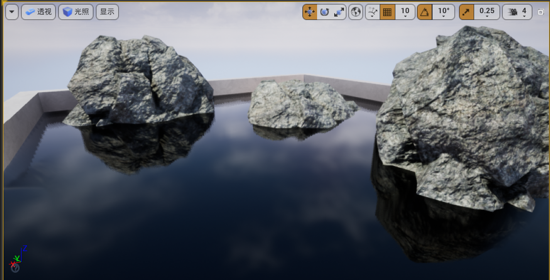Select the rotate gizmo tool
Image resolution: width=550 pixels, height=280 pixels.
click(x=324, y=12)
